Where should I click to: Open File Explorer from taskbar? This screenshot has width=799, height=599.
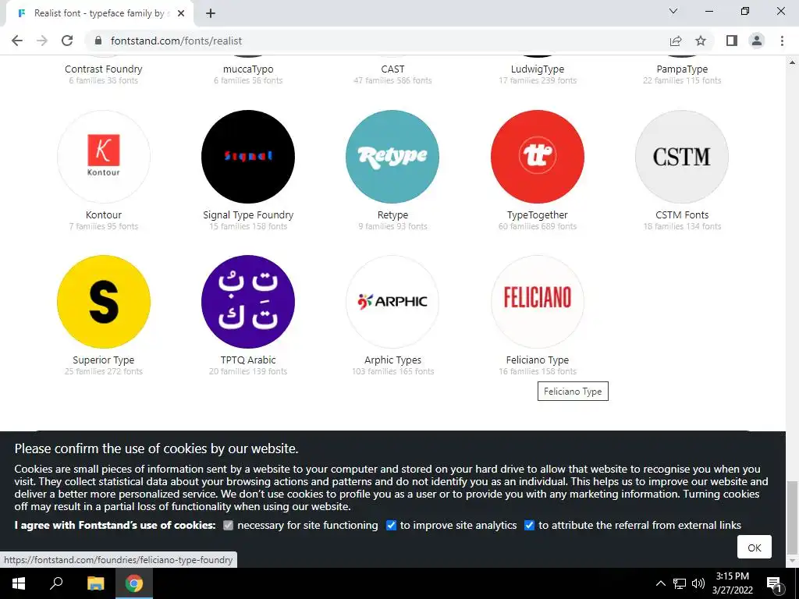coord(95,583)
